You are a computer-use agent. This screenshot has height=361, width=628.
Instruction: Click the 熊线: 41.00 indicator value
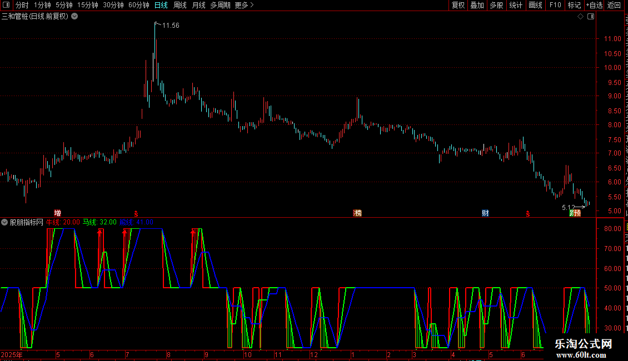[x=136, y=222]
